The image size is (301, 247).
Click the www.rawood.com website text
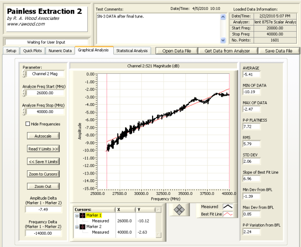point(26,24)
